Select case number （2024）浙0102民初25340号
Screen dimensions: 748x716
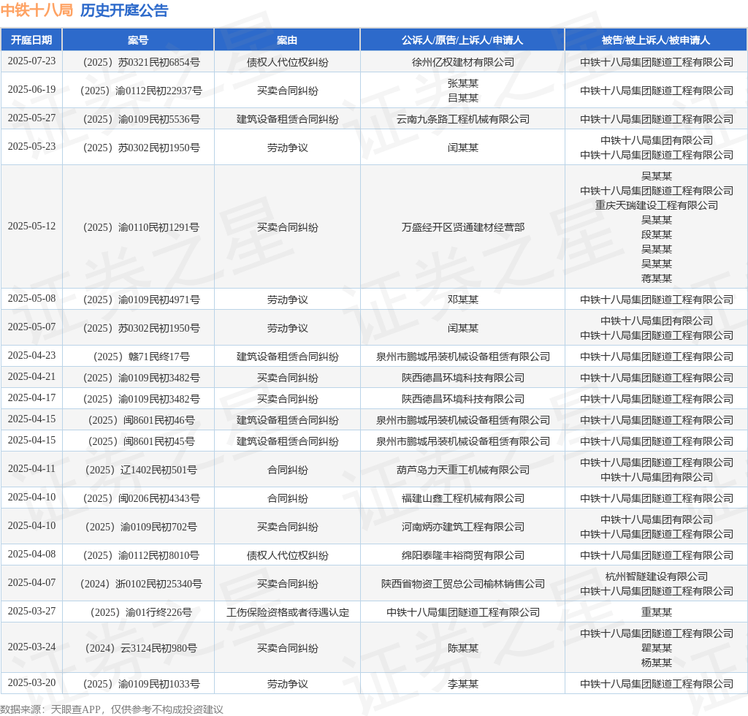(138, 584)
